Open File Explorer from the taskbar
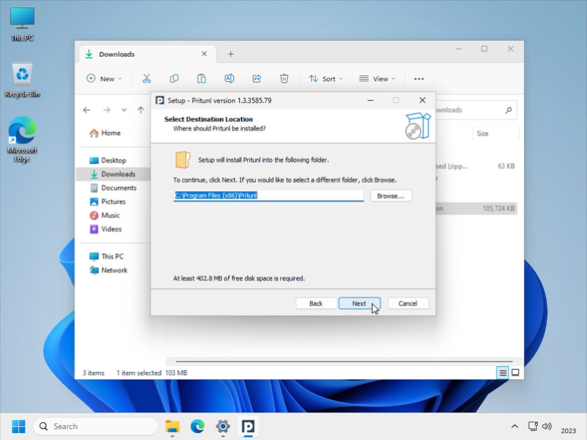Image resolution: width=587 pixels, height=440 pixels. (173, 426)
